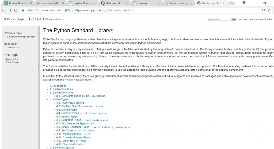Open the Python Package Index link
The image size is (274, 149).
click(78, 80)
